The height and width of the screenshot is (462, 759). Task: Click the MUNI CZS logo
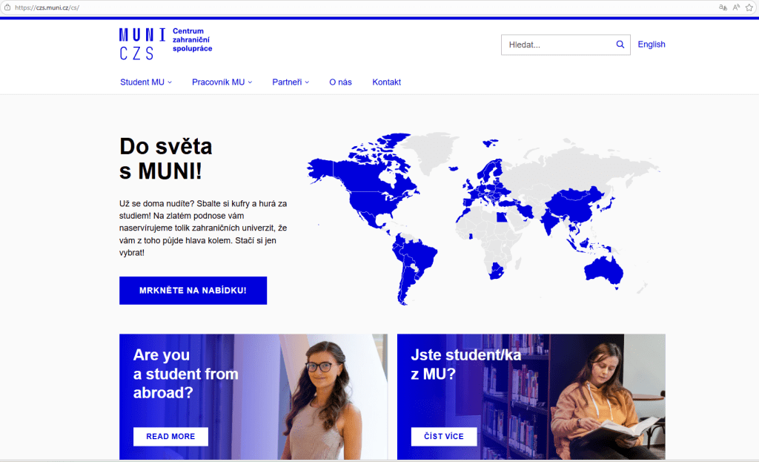pos(165,44)
